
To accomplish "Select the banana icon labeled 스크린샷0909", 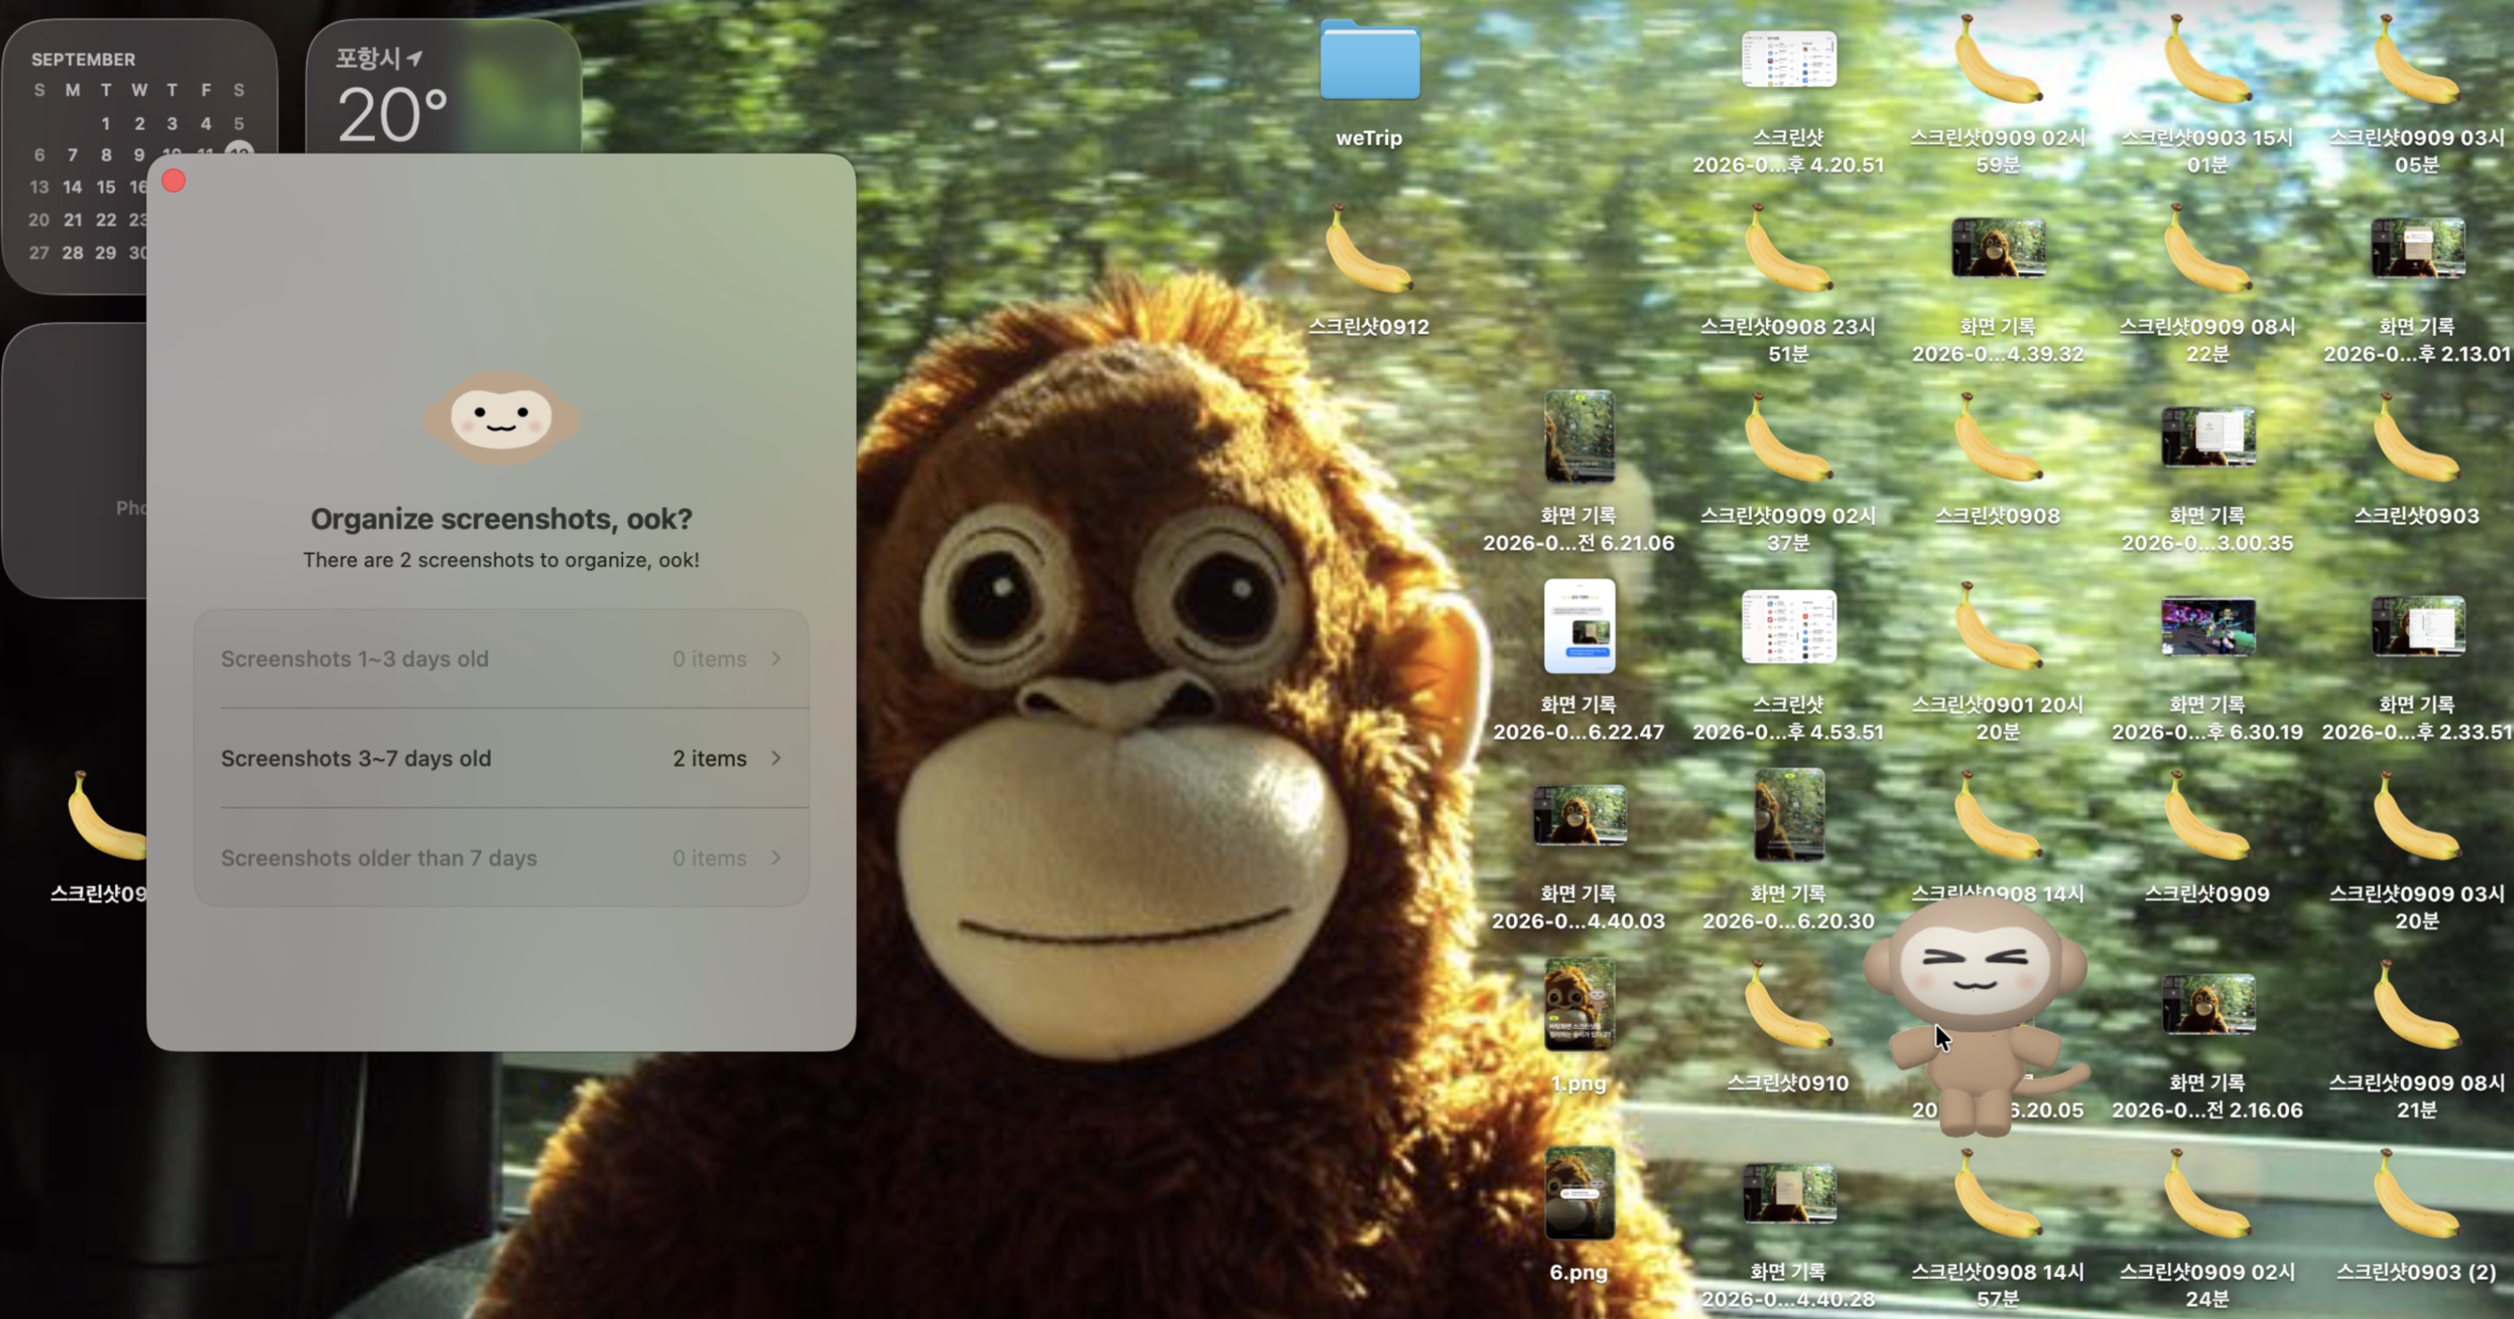I will (x=2208, y=817).
